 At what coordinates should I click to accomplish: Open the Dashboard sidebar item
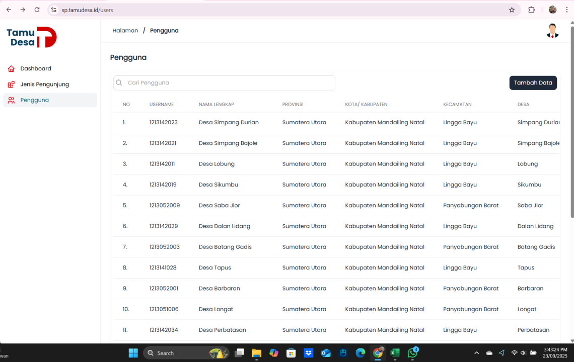point(35,68)
